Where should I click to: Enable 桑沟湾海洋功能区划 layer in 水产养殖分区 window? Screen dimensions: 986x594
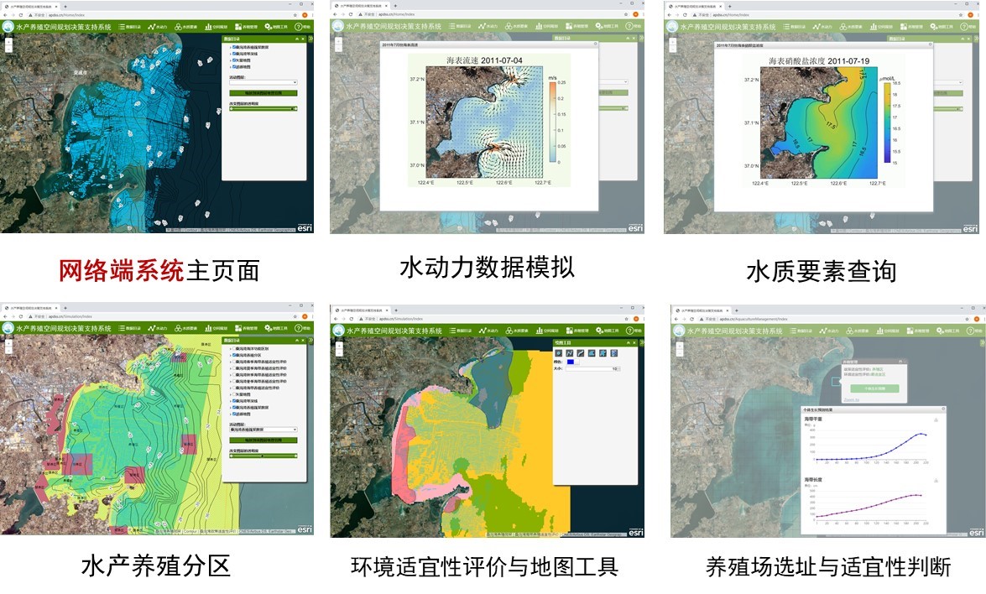click(232, 348)
